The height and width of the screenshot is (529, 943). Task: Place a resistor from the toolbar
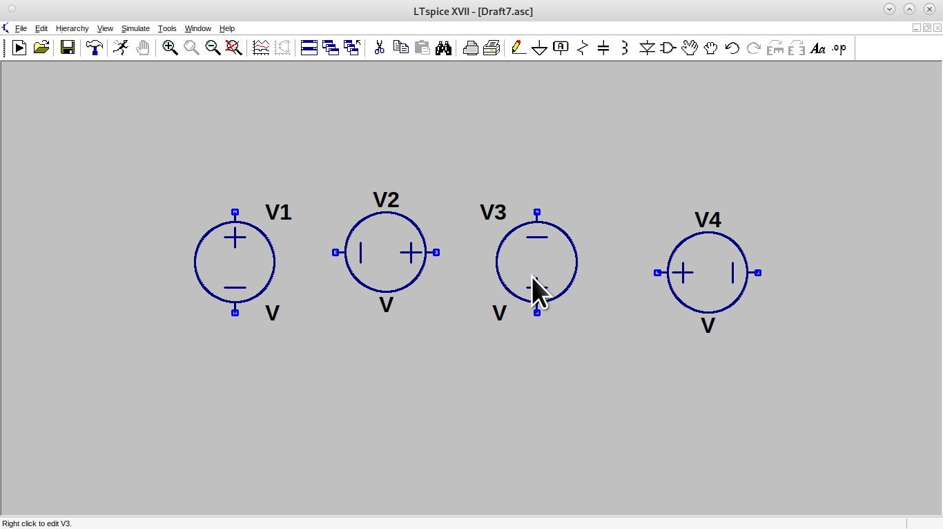583,48
